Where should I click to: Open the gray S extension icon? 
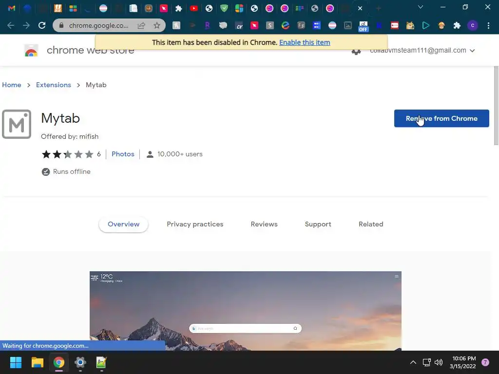pos(270,25)
